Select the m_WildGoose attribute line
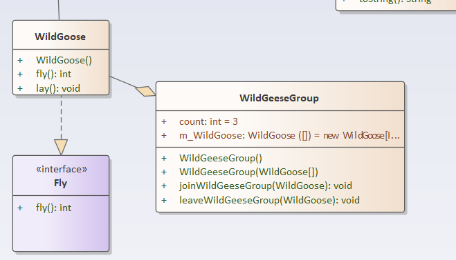The image size is (456, 260). click(x=289, y=136)
